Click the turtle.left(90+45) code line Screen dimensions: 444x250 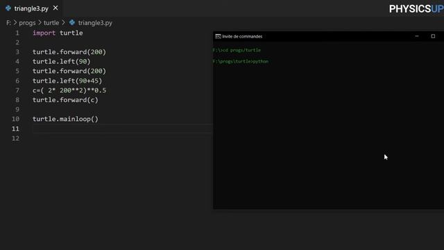[x=67, y=81]
